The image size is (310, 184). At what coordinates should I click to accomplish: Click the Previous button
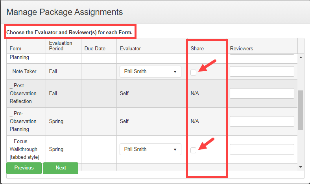coord(24,168)
